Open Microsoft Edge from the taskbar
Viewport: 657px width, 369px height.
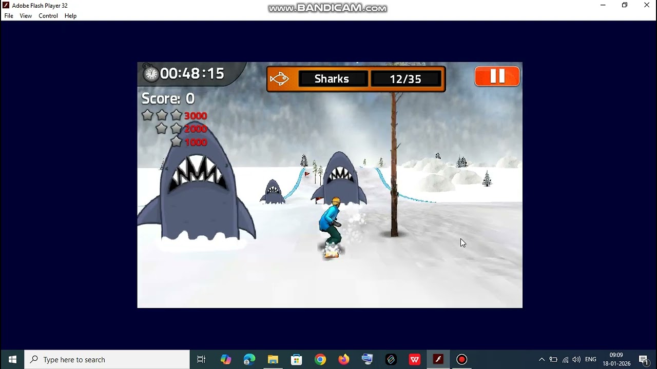coord(249,359)
